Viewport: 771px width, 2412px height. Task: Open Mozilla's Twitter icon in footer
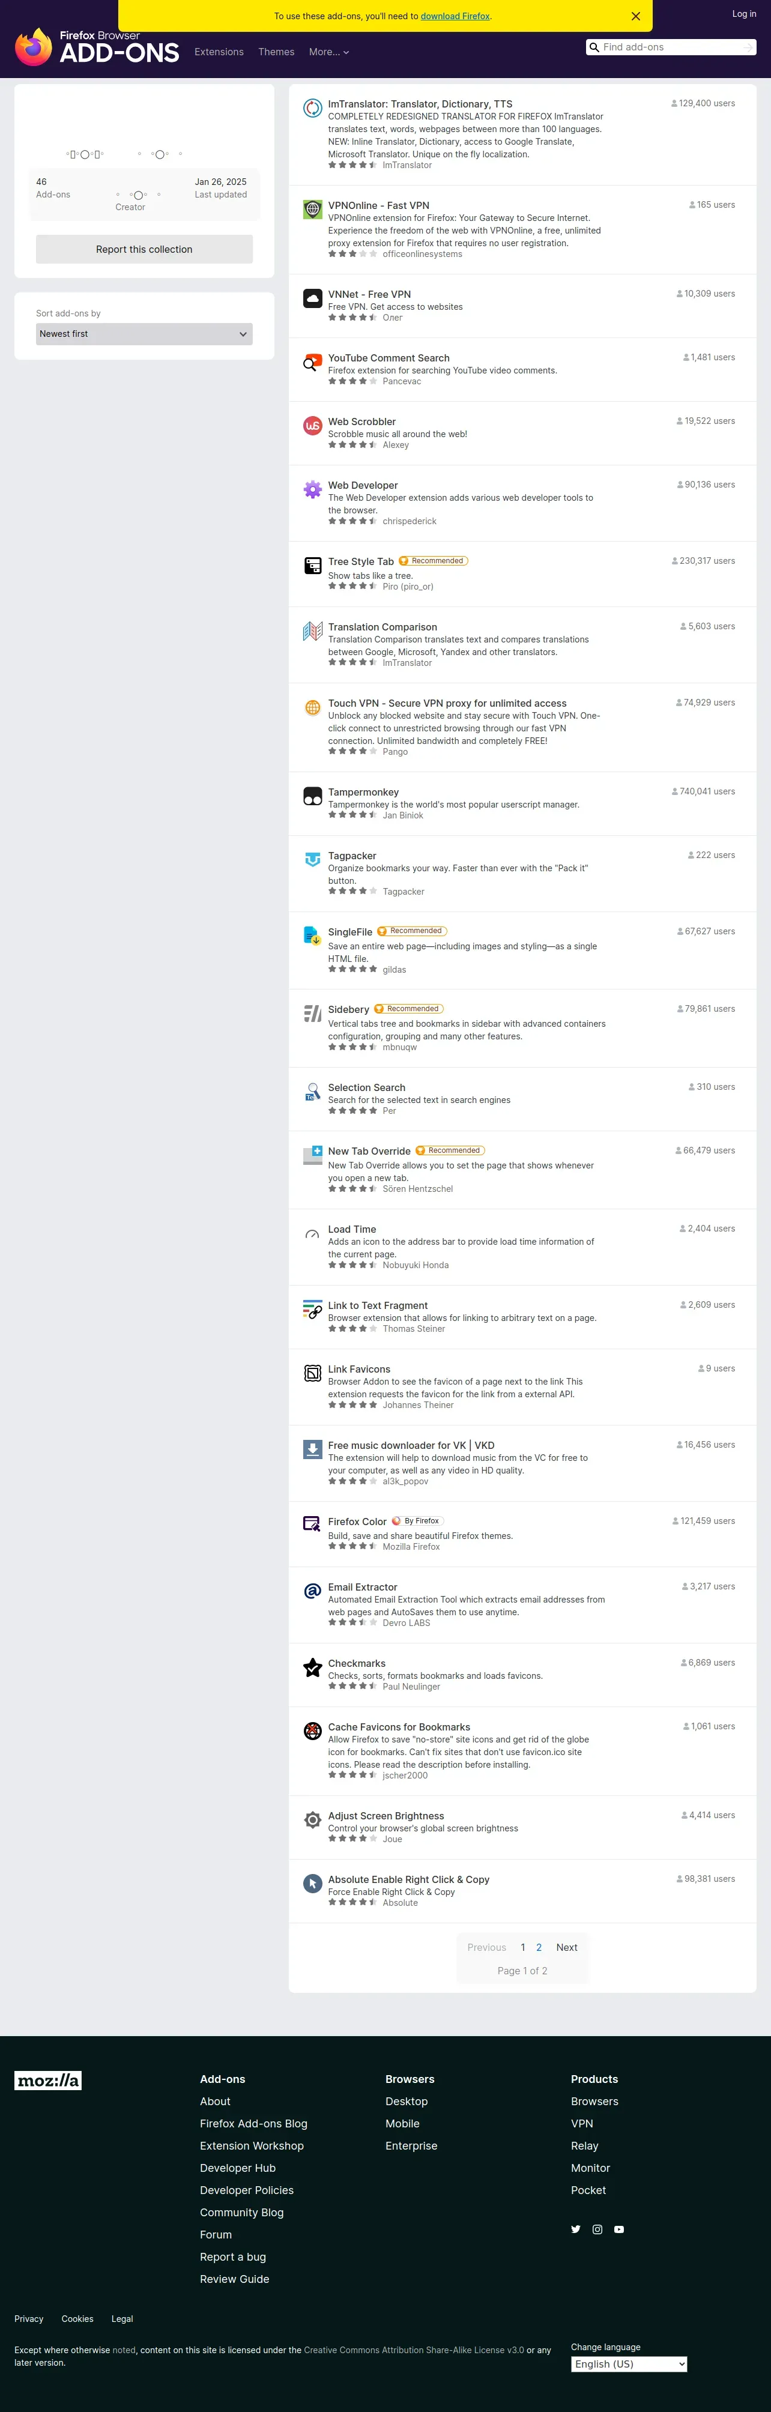coord(576,2229)
